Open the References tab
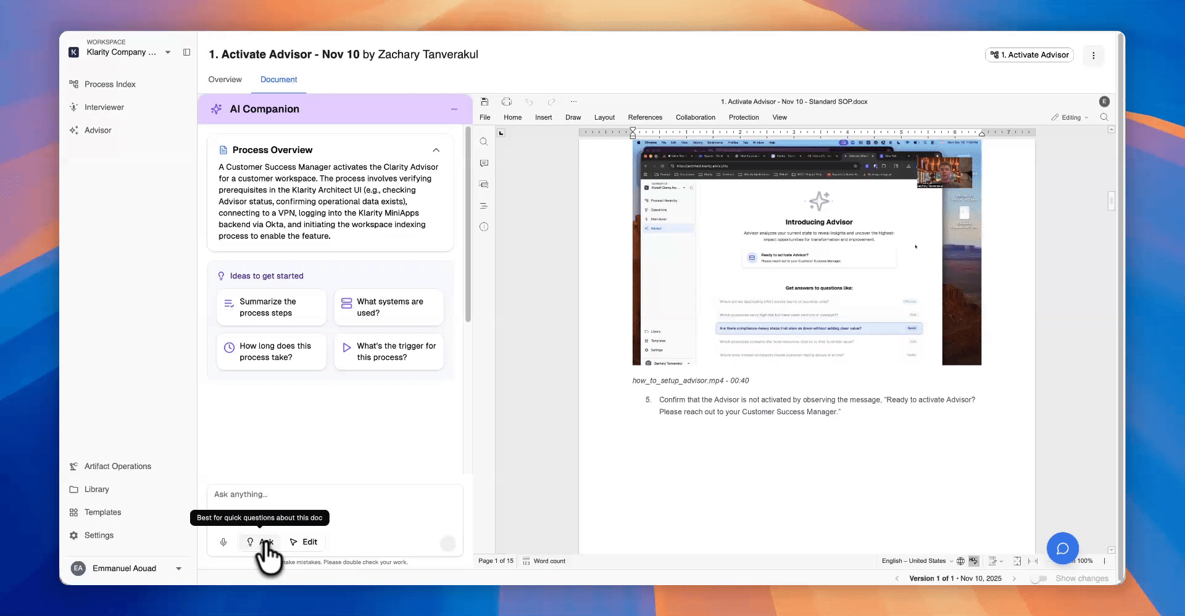 (645, 117)
